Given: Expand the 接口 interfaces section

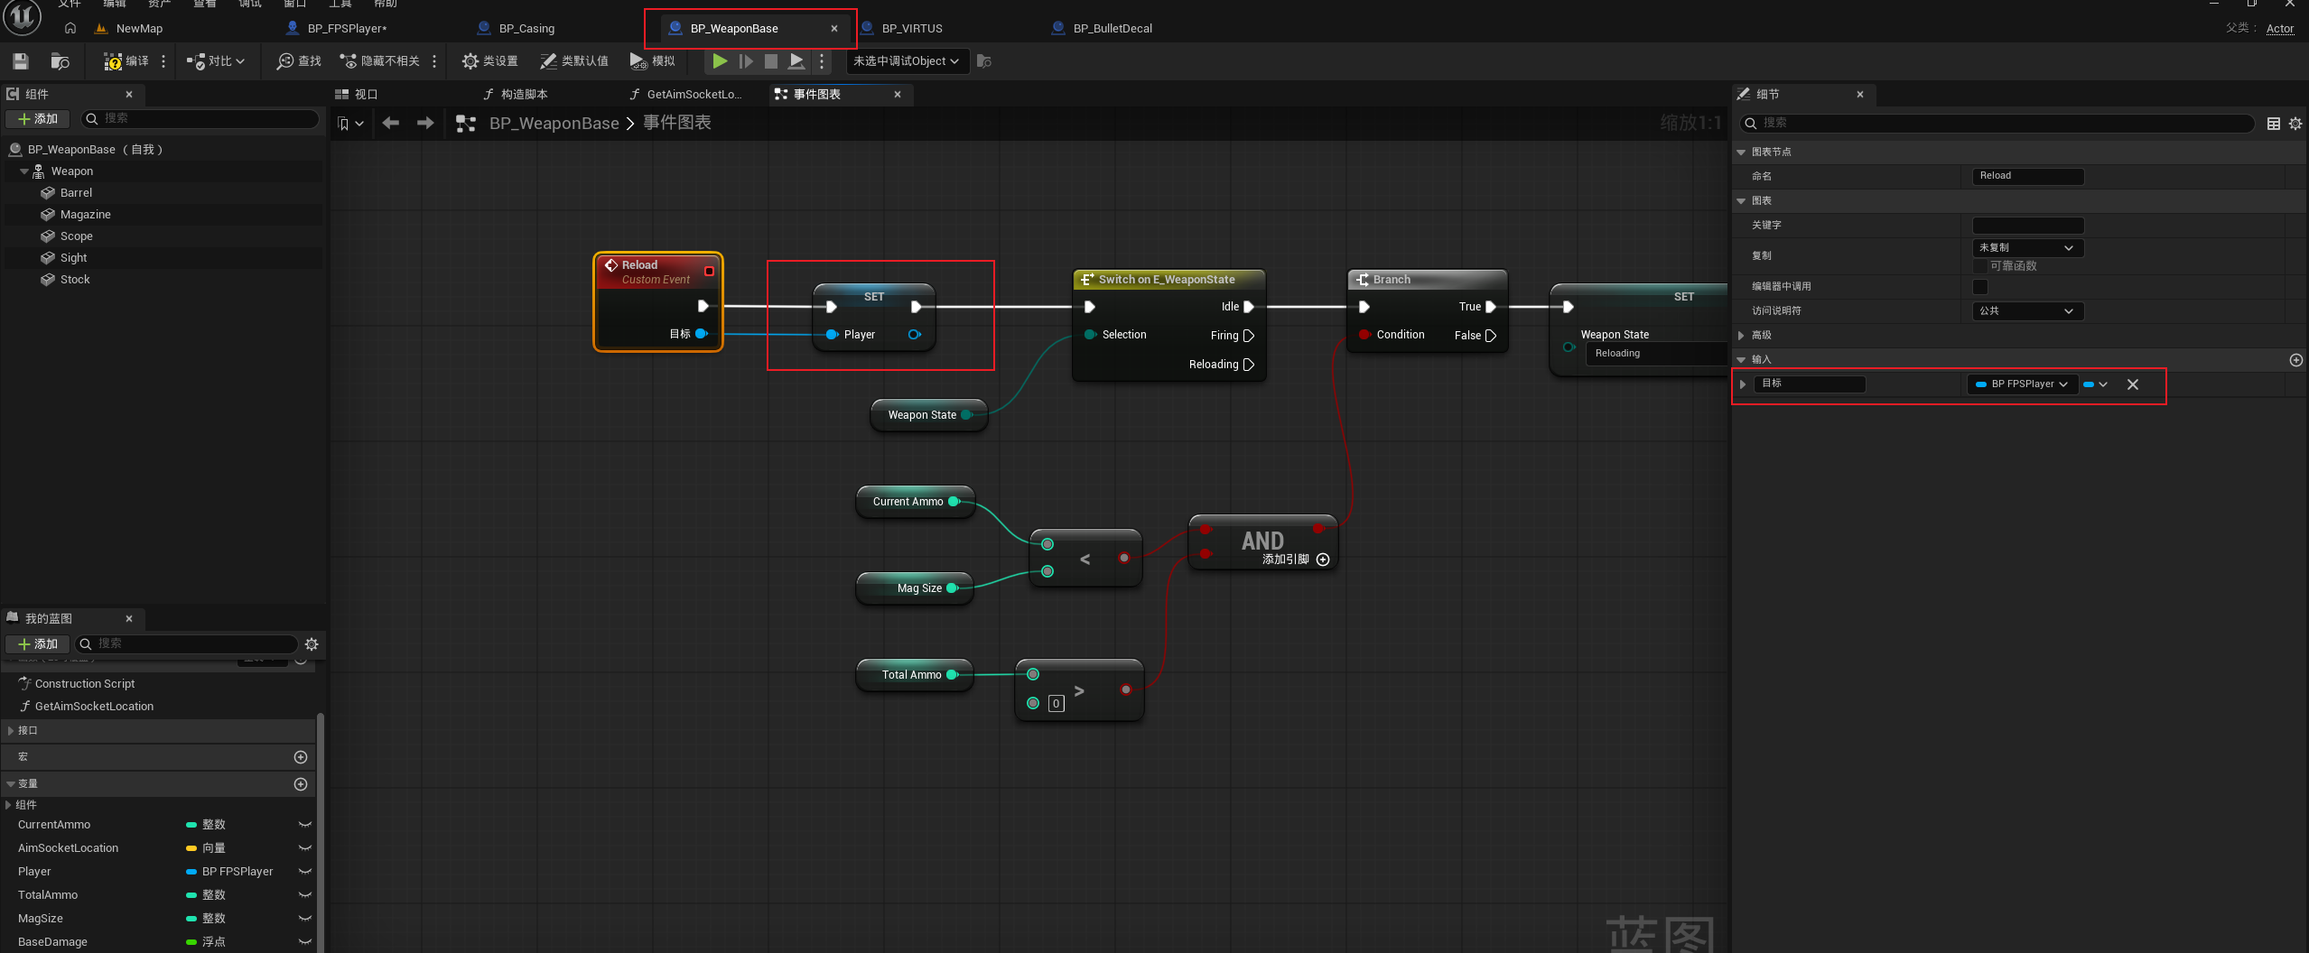Looking at the screenshot, I should pyautogui.click(x=11, y=731).
